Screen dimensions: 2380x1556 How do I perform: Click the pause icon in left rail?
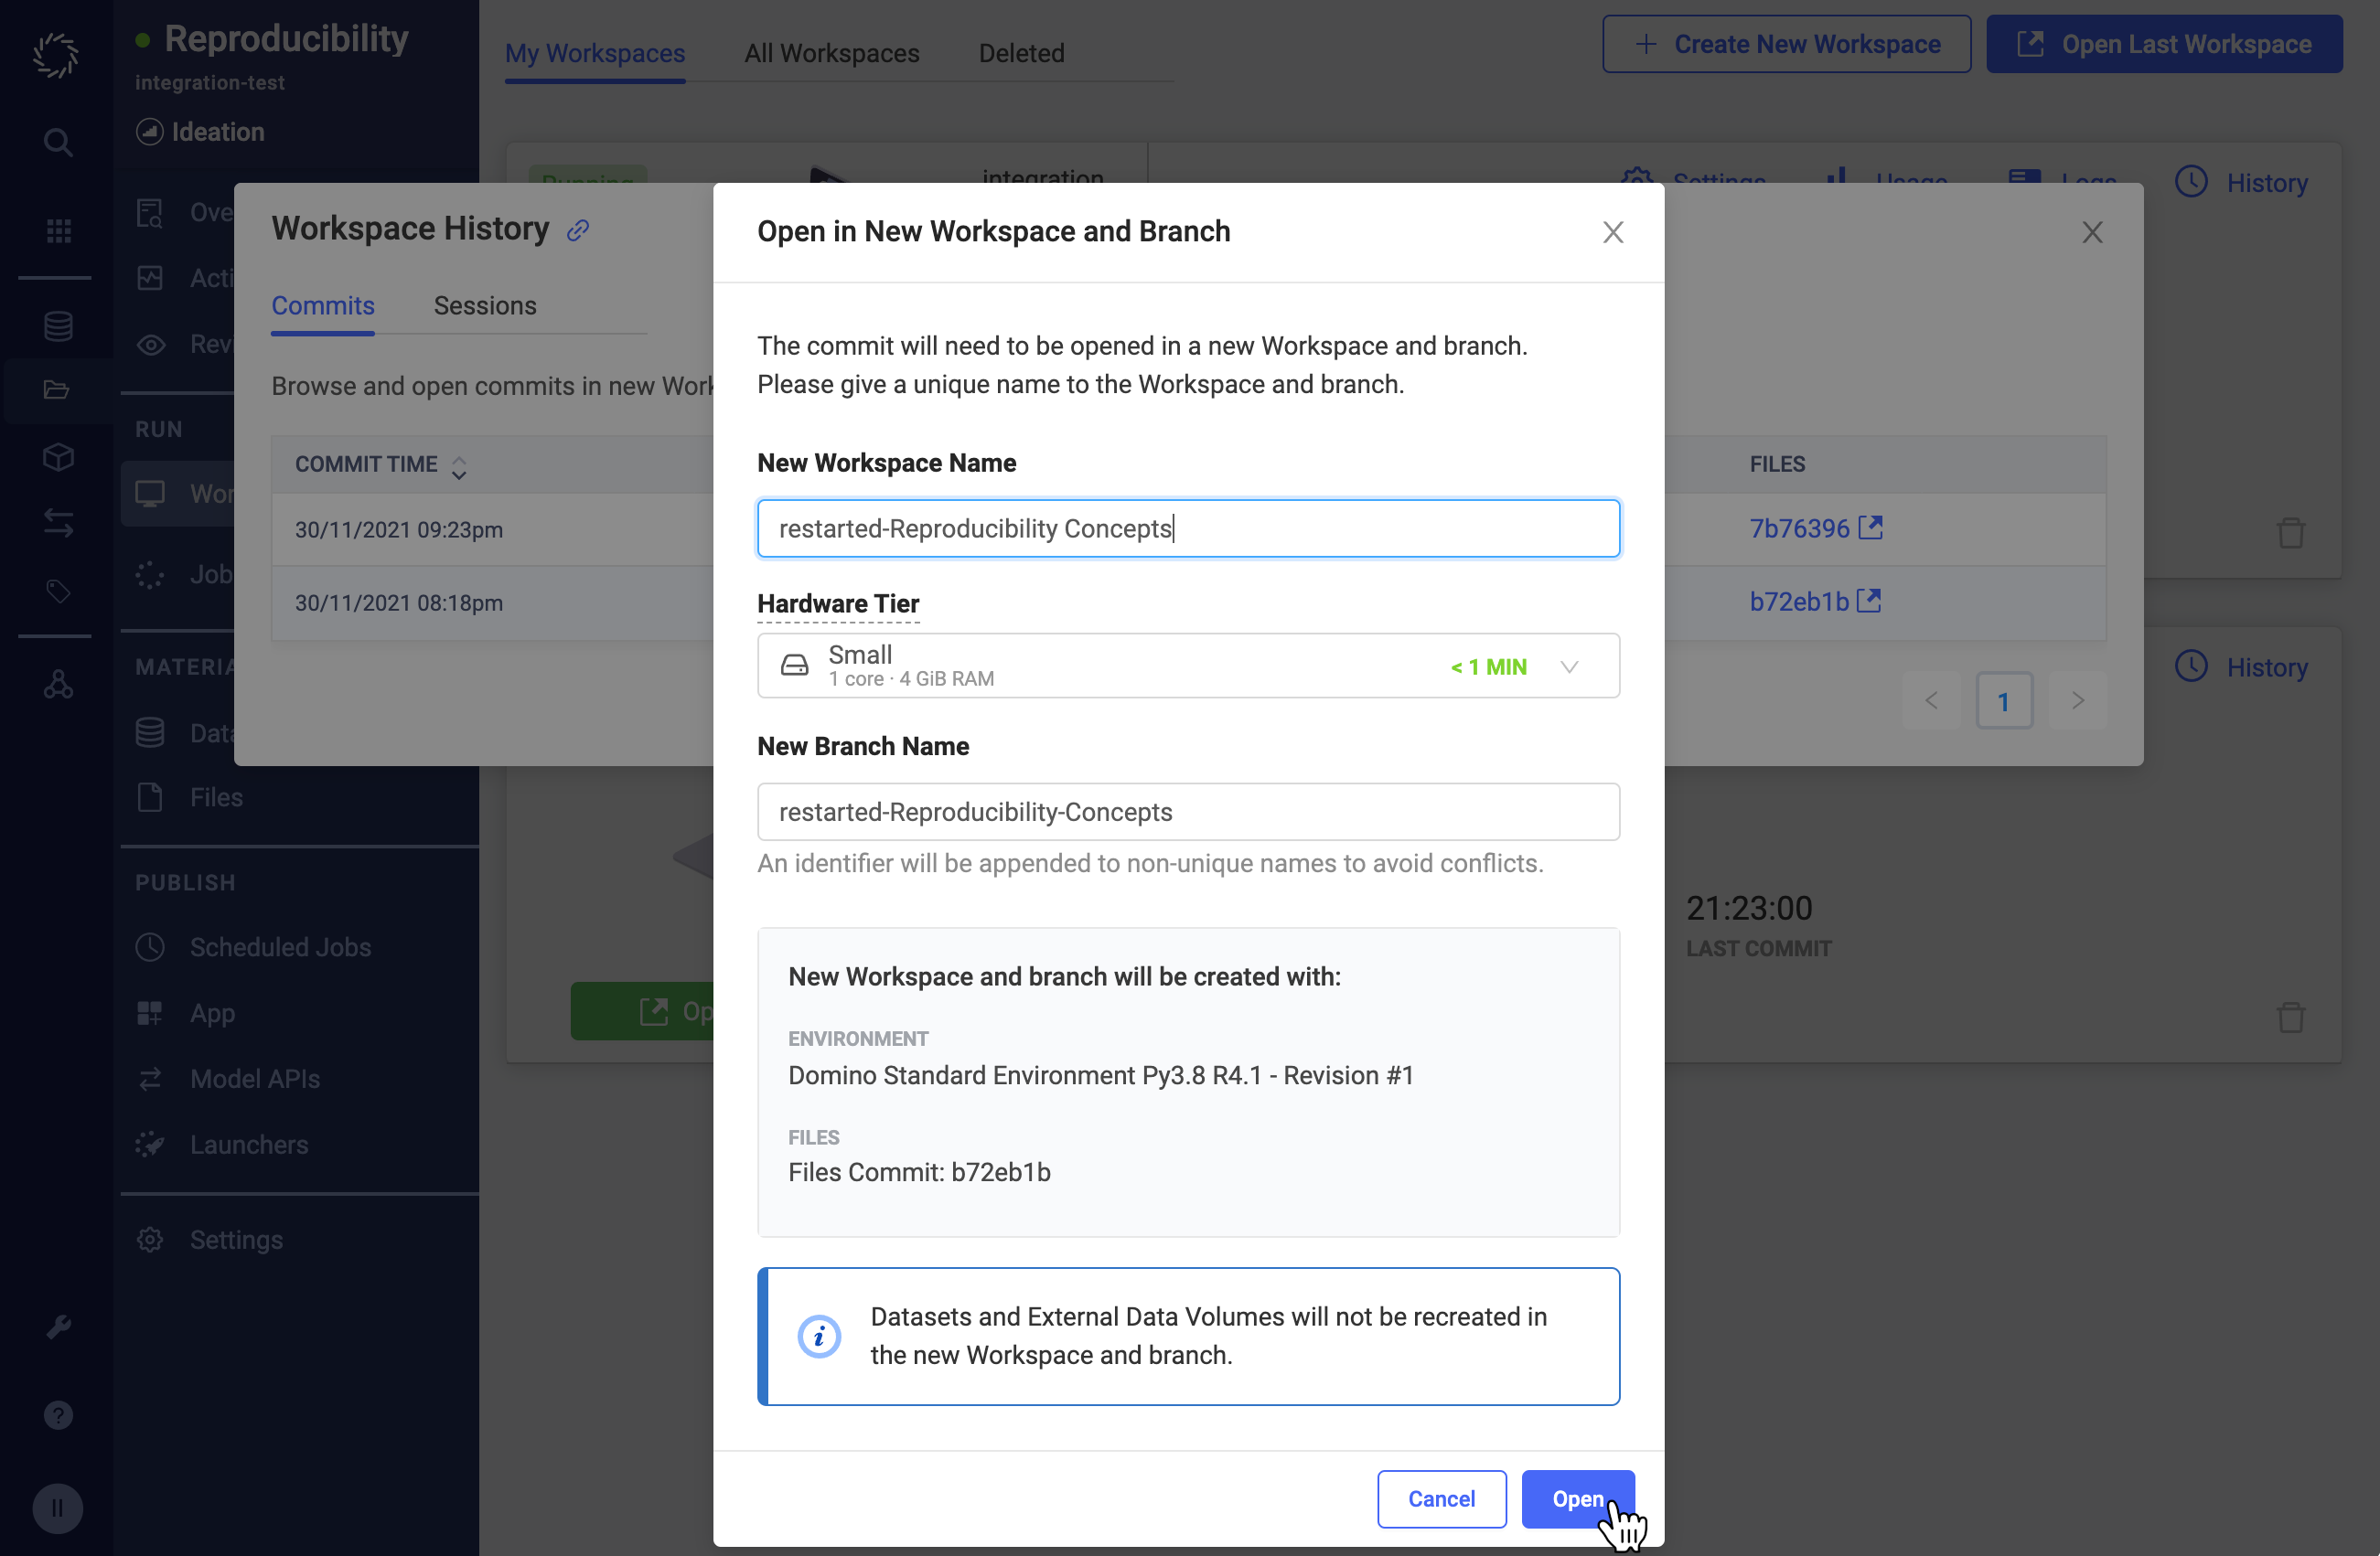tap(57, 1507)
